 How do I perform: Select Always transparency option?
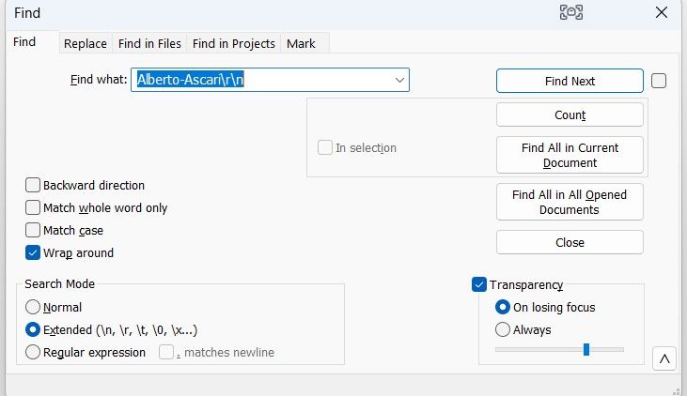(503, 330)
